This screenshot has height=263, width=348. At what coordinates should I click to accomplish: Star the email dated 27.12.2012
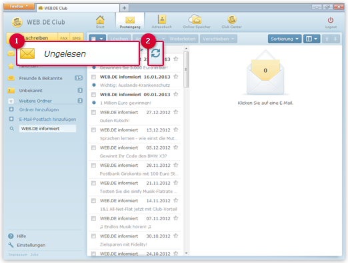coord(176,112)
